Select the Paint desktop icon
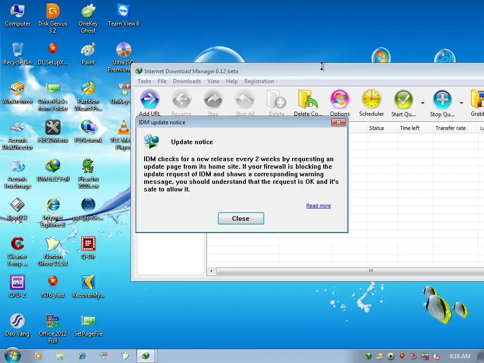 88,53
